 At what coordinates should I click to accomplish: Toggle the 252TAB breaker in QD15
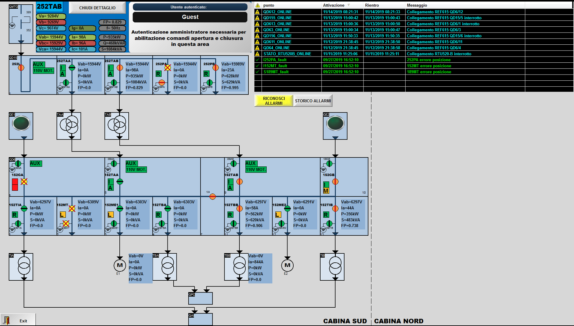click(x=120, y=67)
